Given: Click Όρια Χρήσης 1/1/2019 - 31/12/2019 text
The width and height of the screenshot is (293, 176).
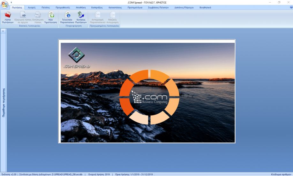Looking at the screenshot, I should (x=134, y=174).
